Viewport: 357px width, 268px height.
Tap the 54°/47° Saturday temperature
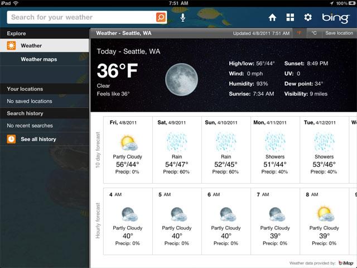(177, 164)
